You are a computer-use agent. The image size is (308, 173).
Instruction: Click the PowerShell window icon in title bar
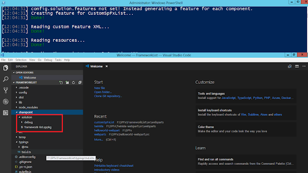[x=3, y=3]
